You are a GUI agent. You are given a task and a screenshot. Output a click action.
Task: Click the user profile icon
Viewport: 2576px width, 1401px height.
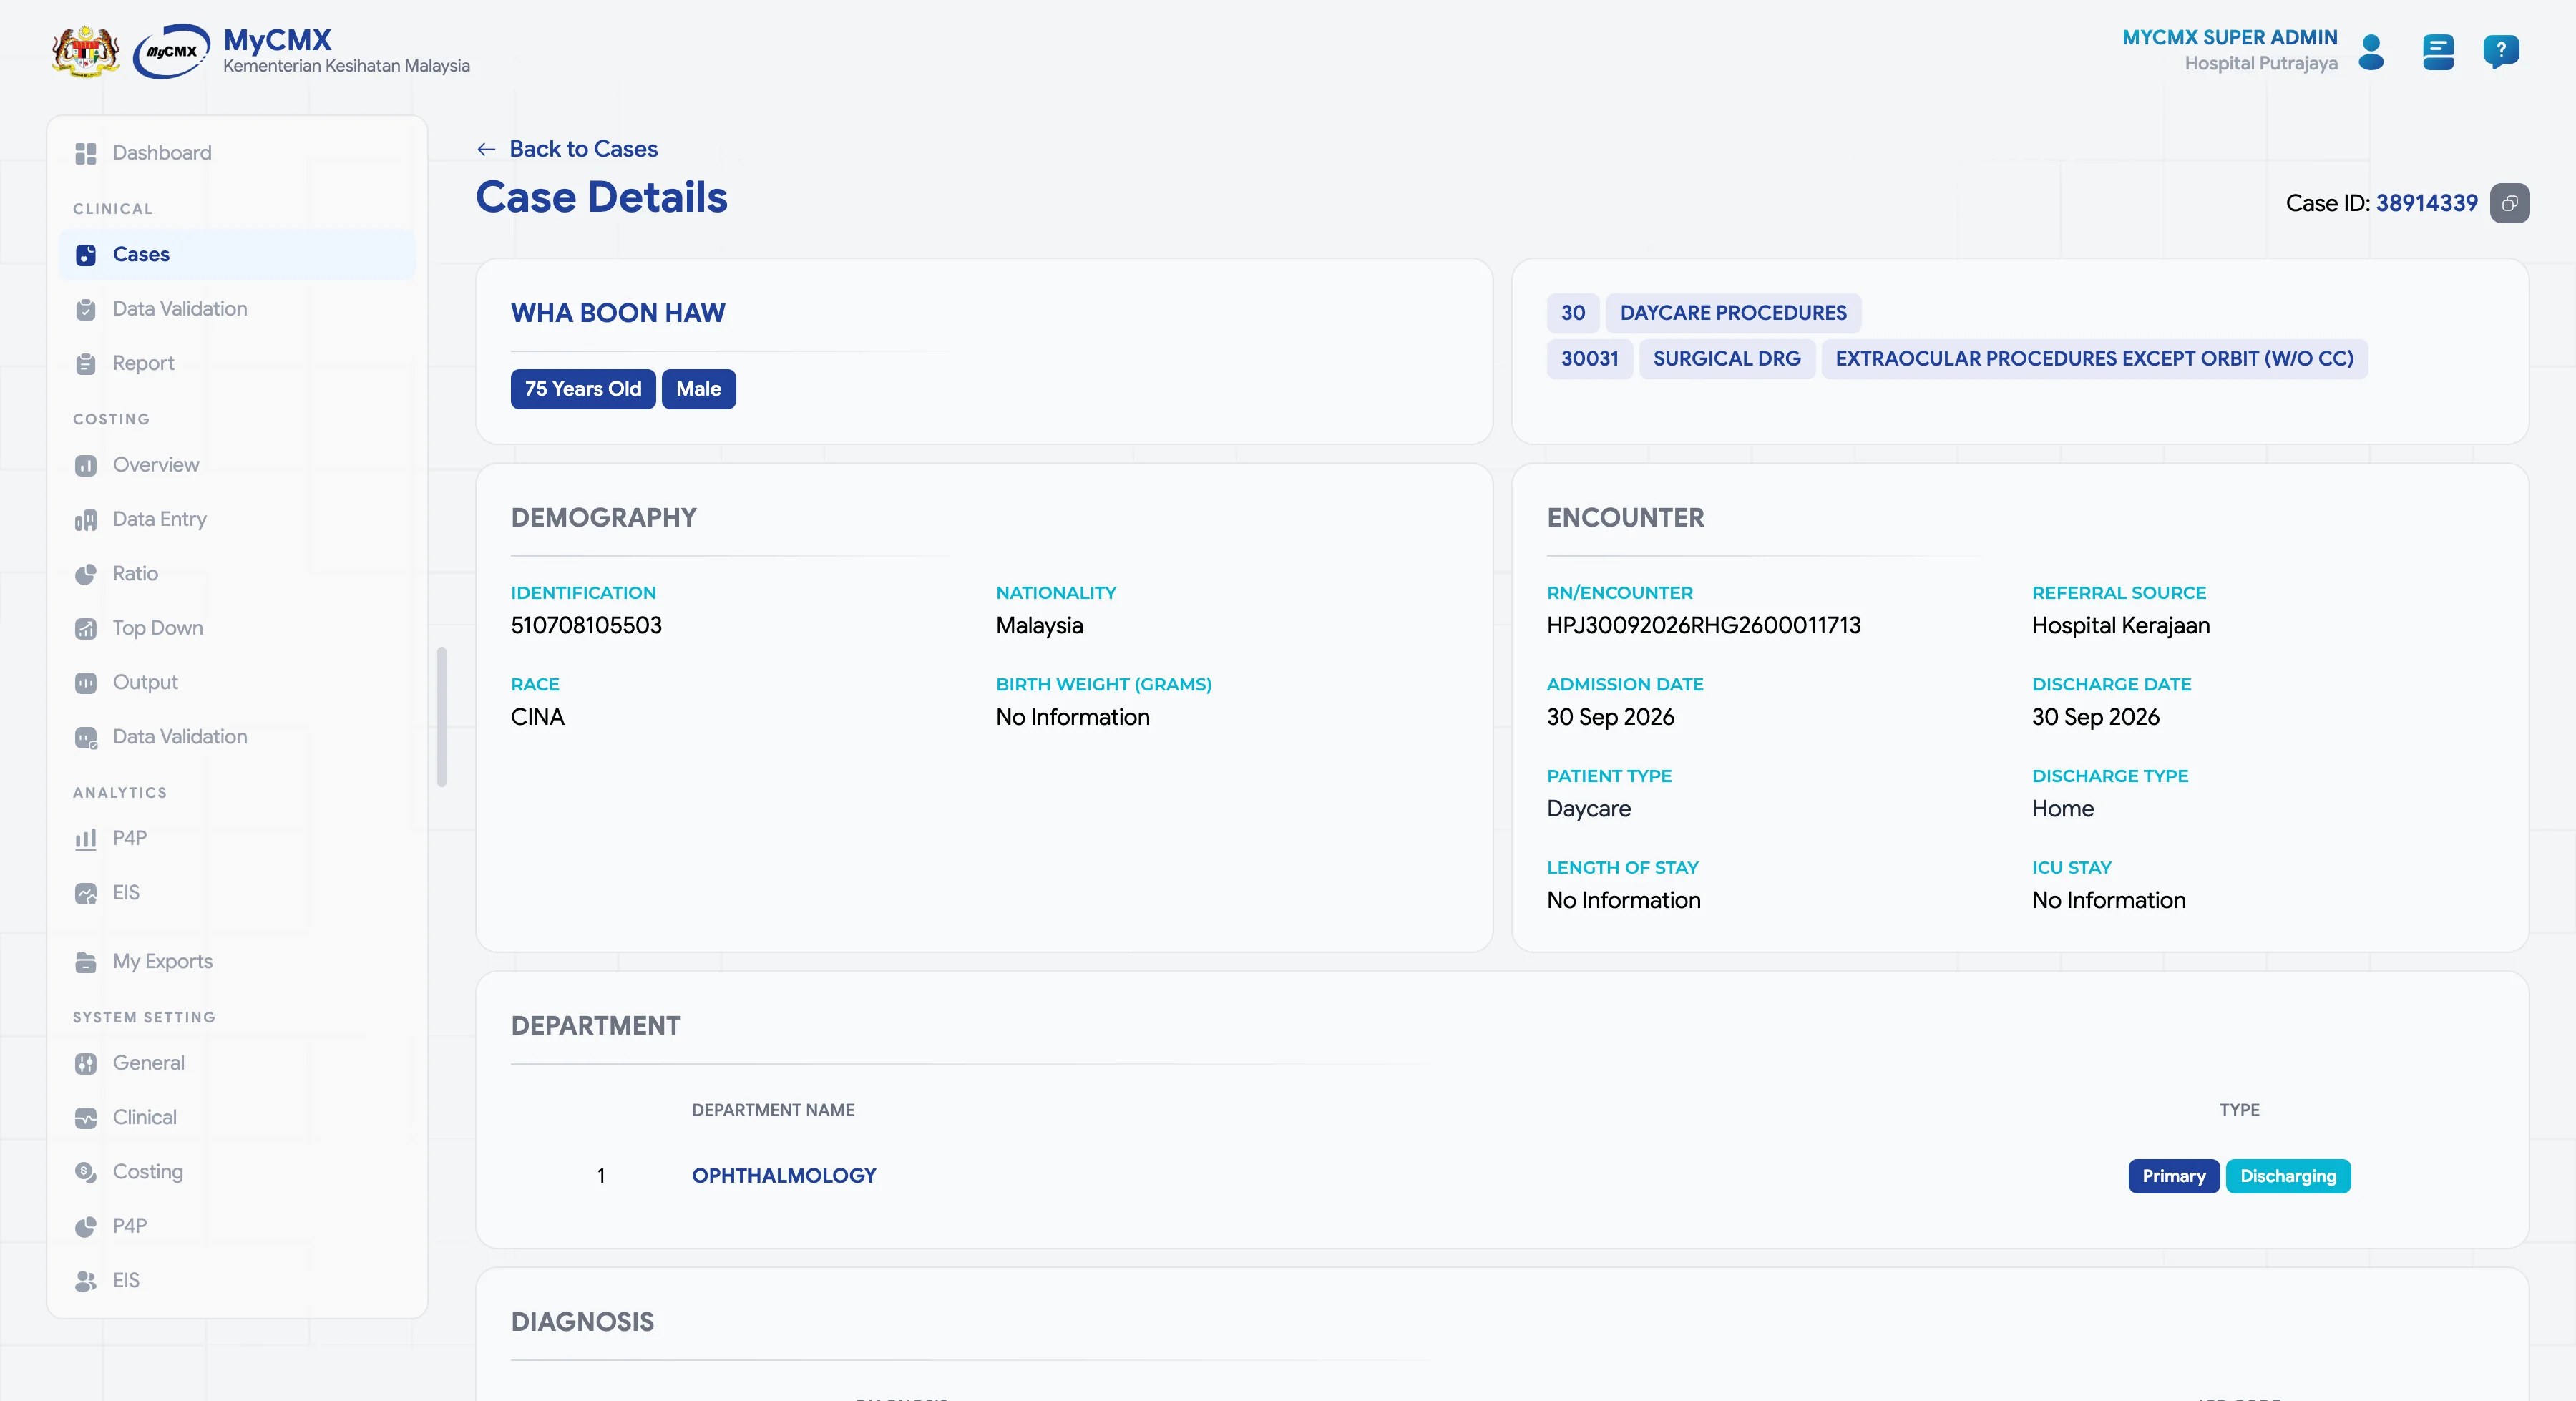tap(2371, 52)
